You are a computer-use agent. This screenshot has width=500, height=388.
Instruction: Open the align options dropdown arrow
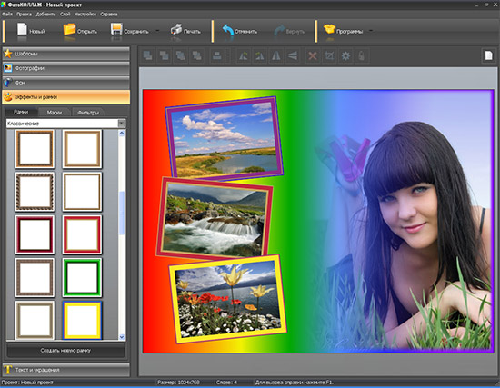pyautogui.click(x=227, y=55)
